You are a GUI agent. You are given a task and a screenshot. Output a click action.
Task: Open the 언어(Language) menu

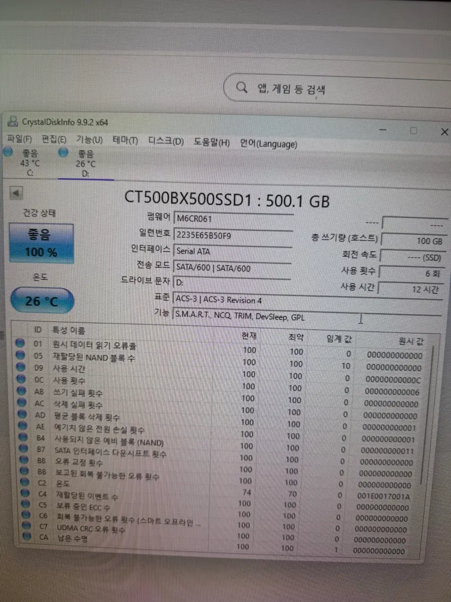[269, 144]
